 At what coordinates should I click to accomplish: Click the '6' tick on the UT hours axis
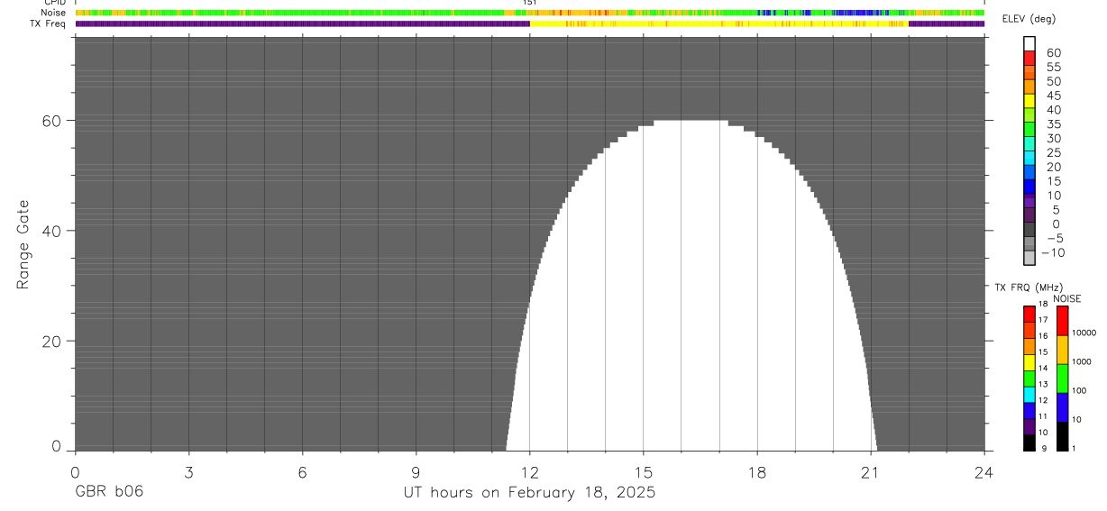tap(302, 471)
